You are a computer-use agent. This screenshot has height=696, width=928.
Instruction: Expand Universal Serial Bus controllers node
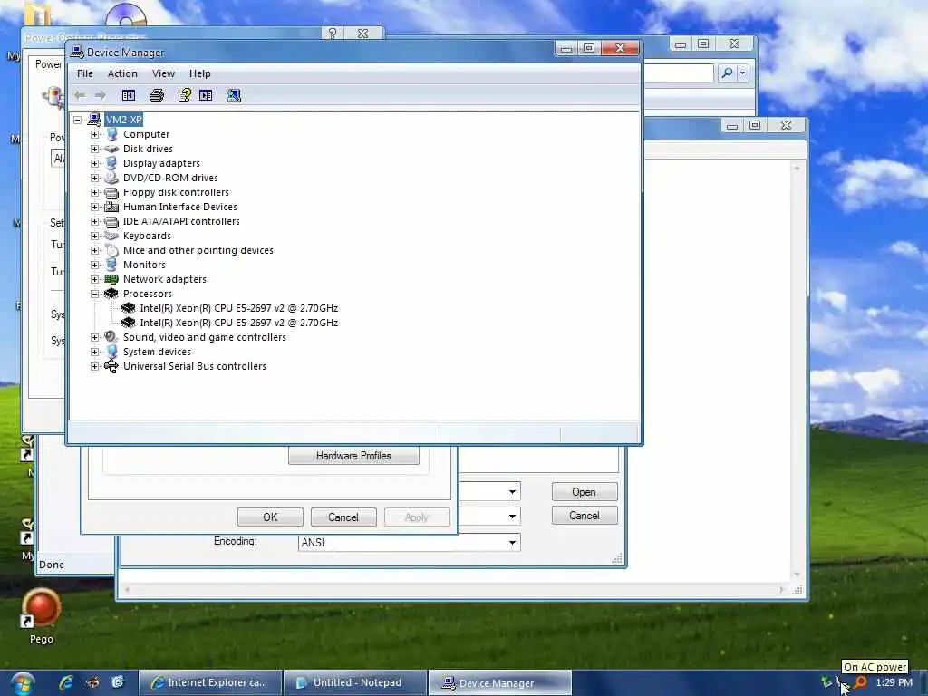point(94,366)
